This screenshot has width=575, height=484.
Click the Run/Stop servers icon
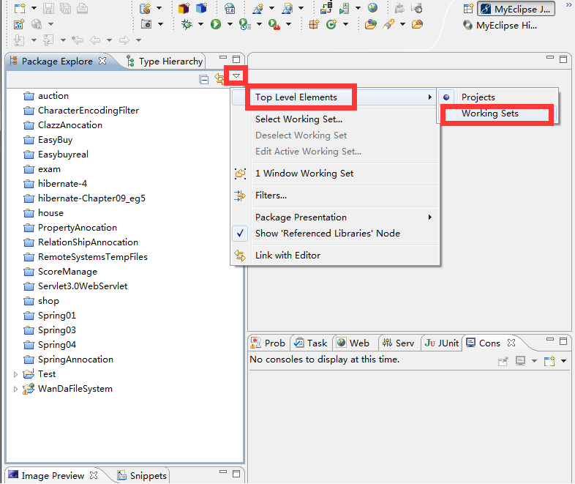[x=344, y=8]
